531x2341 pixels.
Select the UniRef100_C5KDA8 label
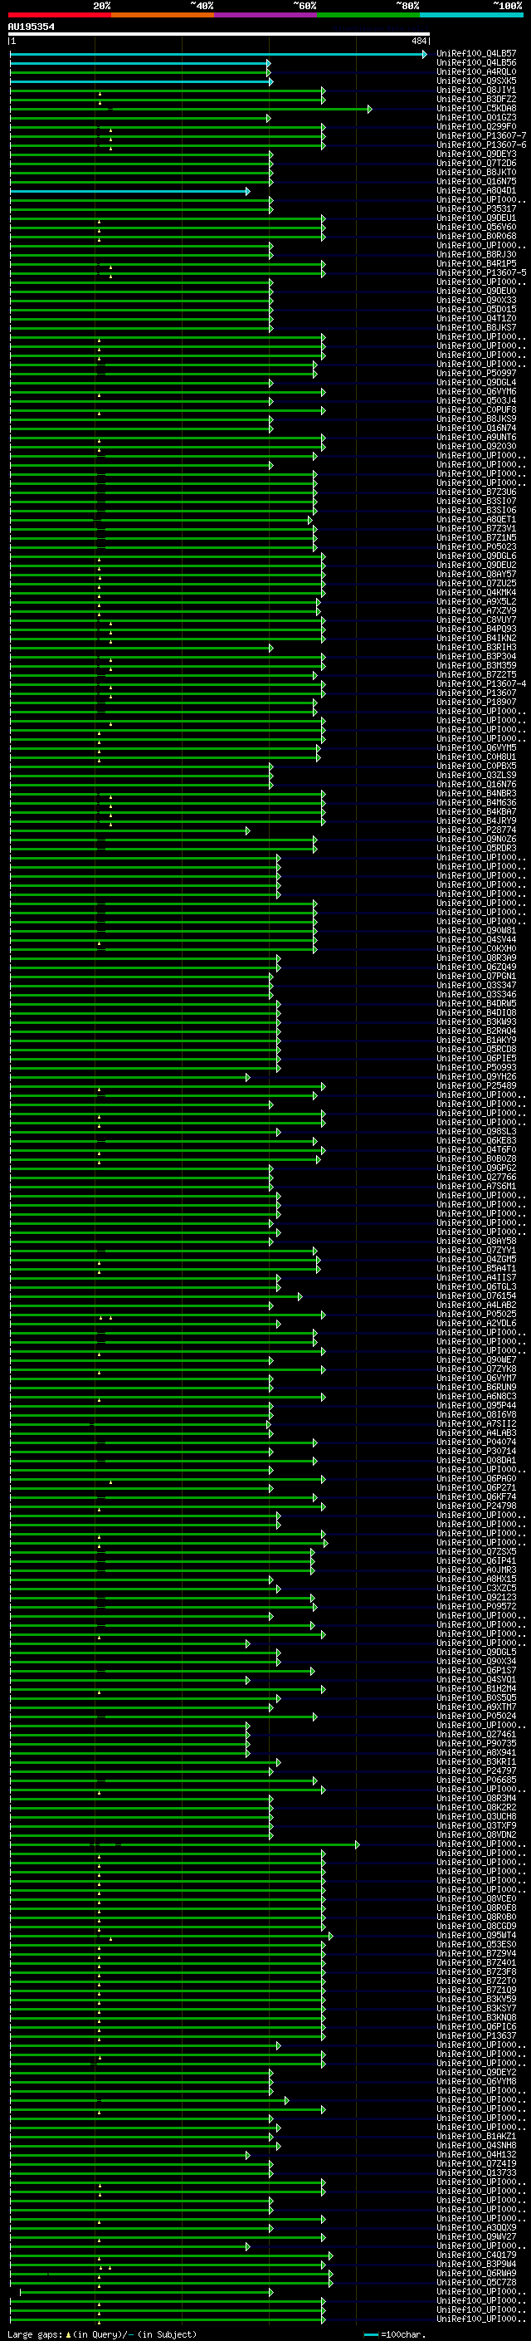475,108
